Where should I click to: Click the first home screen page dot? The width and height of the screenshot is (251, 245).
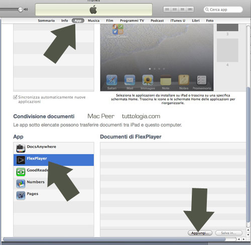click(150, 69)
